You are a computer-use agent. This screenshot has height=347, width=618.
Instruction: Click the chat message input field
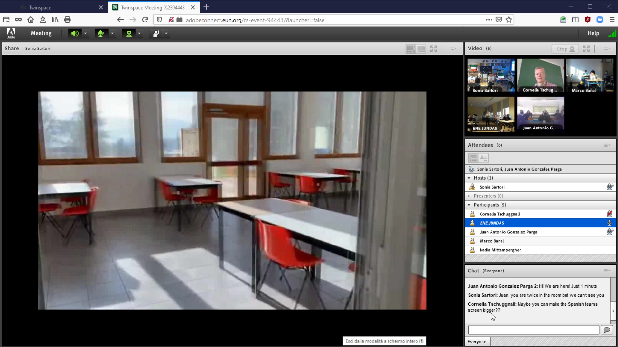click(533, 330)
